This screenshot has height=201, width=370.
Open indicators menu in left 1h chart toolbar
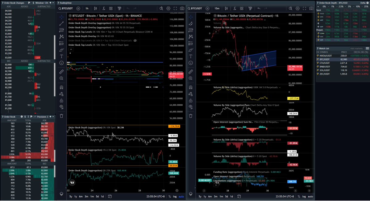(104, 9)
